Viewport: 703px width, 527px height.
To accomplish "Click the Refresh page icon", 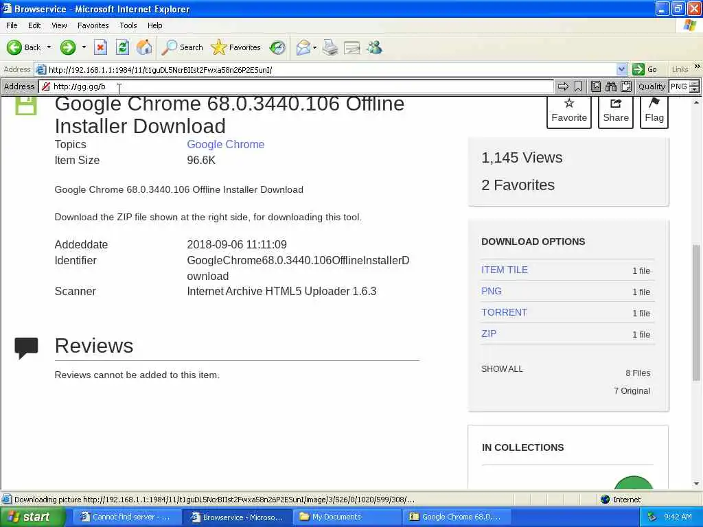I will point(122,47).
